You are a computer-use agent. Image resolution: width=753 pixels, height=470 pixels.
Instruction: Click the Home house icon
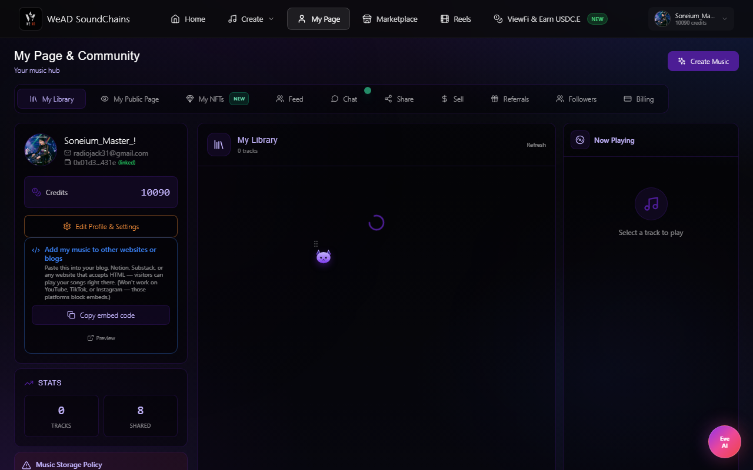[175, 19]
